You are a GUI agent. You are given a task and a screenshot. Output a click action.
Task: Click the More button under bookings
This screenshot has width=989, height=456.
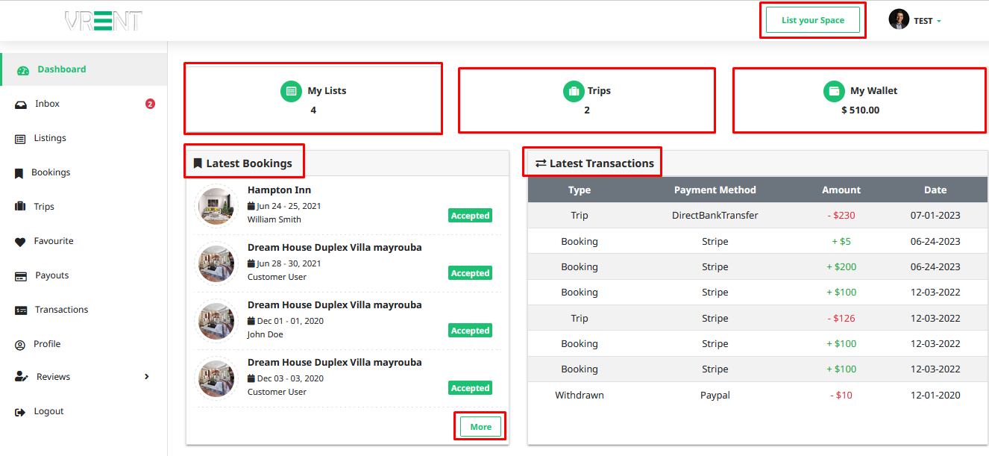click(x=480, y=427)
